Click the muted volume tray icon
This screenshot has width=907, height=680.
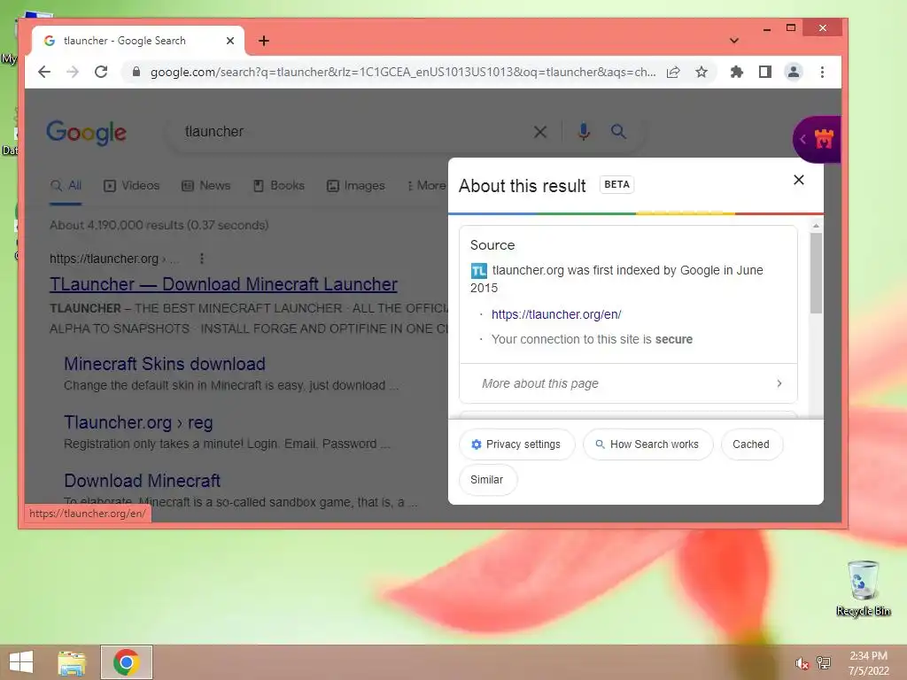tap(802, 663)
